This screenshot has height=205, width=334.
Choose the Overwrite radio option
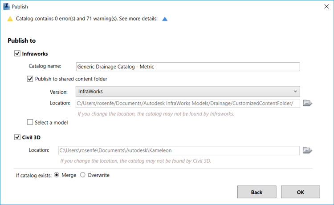[82, 175]
